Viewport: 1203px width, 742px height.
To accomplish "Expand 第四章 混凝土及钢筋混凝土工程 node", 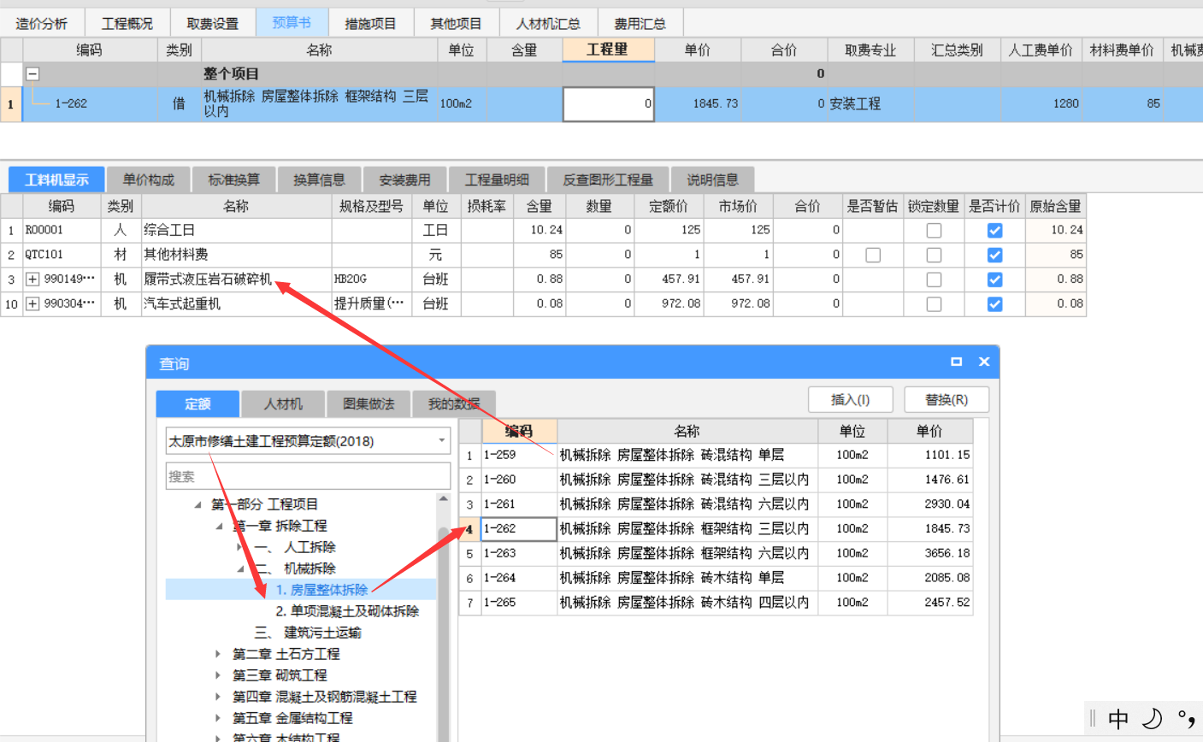I will point(219,697).
